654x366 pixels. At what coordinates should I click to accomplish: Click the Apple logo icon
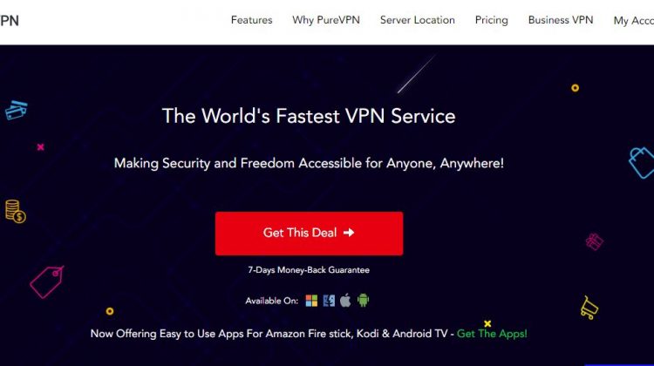coord(345,300)
